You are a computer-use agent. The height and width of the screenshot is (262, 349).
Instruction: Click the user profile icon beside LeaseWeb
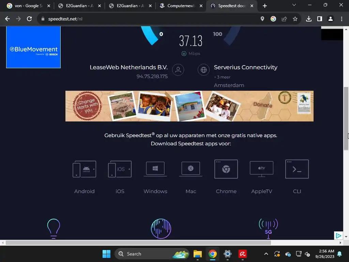178,70
